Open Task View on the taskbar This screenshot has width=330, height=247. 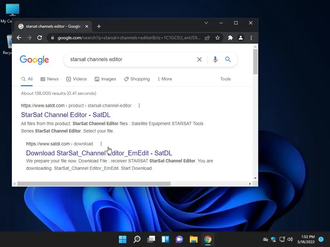(x=151, y=239)
